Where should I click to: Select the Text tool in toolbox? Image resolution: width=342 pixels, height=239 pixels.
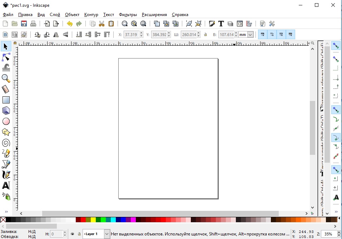tap(6, 186)
